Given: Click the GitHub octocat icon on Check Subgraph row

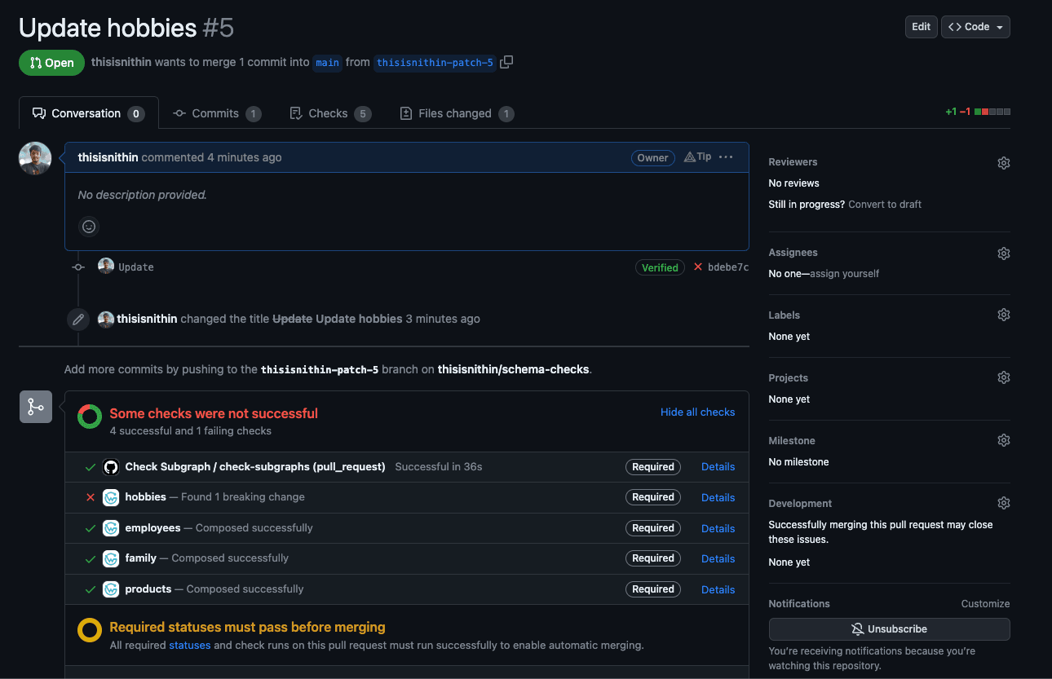Looking at the screenshot, I should coord(112,466).
